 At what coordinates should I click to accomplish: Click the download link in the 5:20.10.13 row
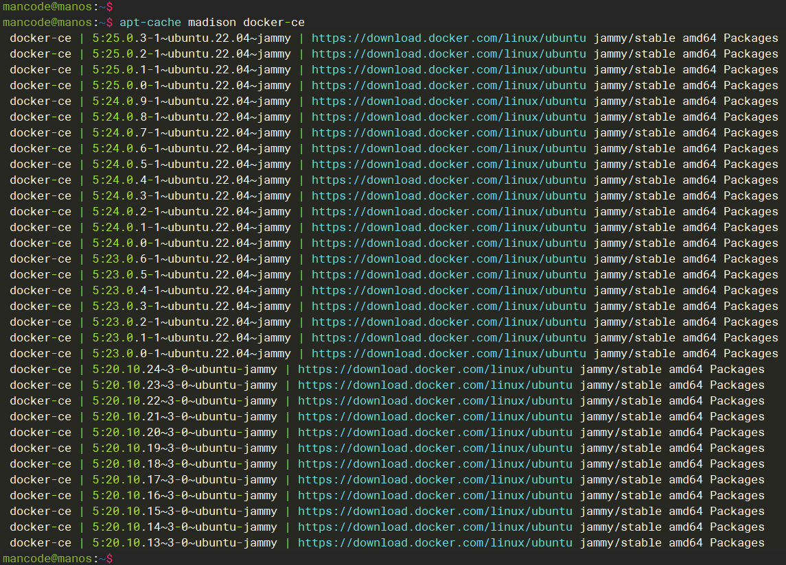click(435, 543)
